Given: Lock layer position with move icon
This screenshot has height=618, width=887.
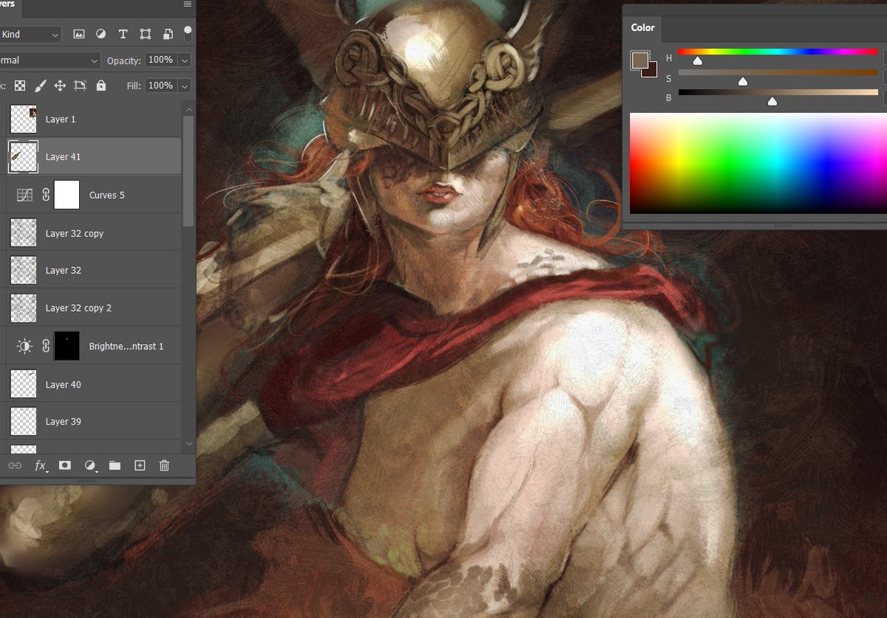Looking at the screenshot, I should 60,86.
